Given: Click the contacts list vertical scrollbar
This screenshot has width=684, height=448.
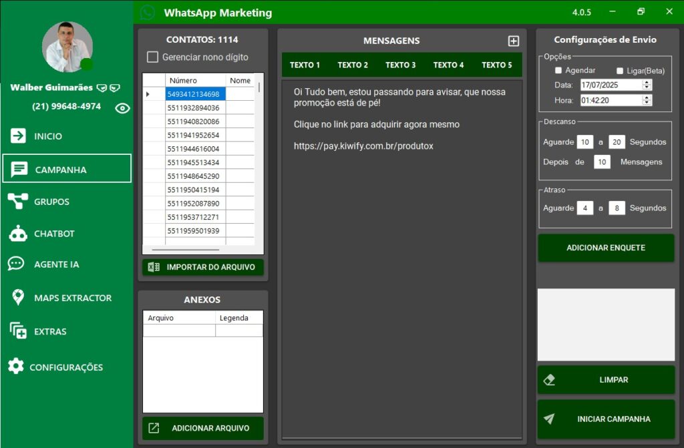Looking at the screenshot, I should click(x=259, y=87).
